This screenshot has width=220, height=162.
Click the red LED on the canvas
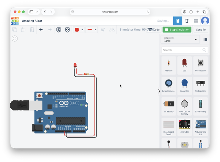pos(75,65)
